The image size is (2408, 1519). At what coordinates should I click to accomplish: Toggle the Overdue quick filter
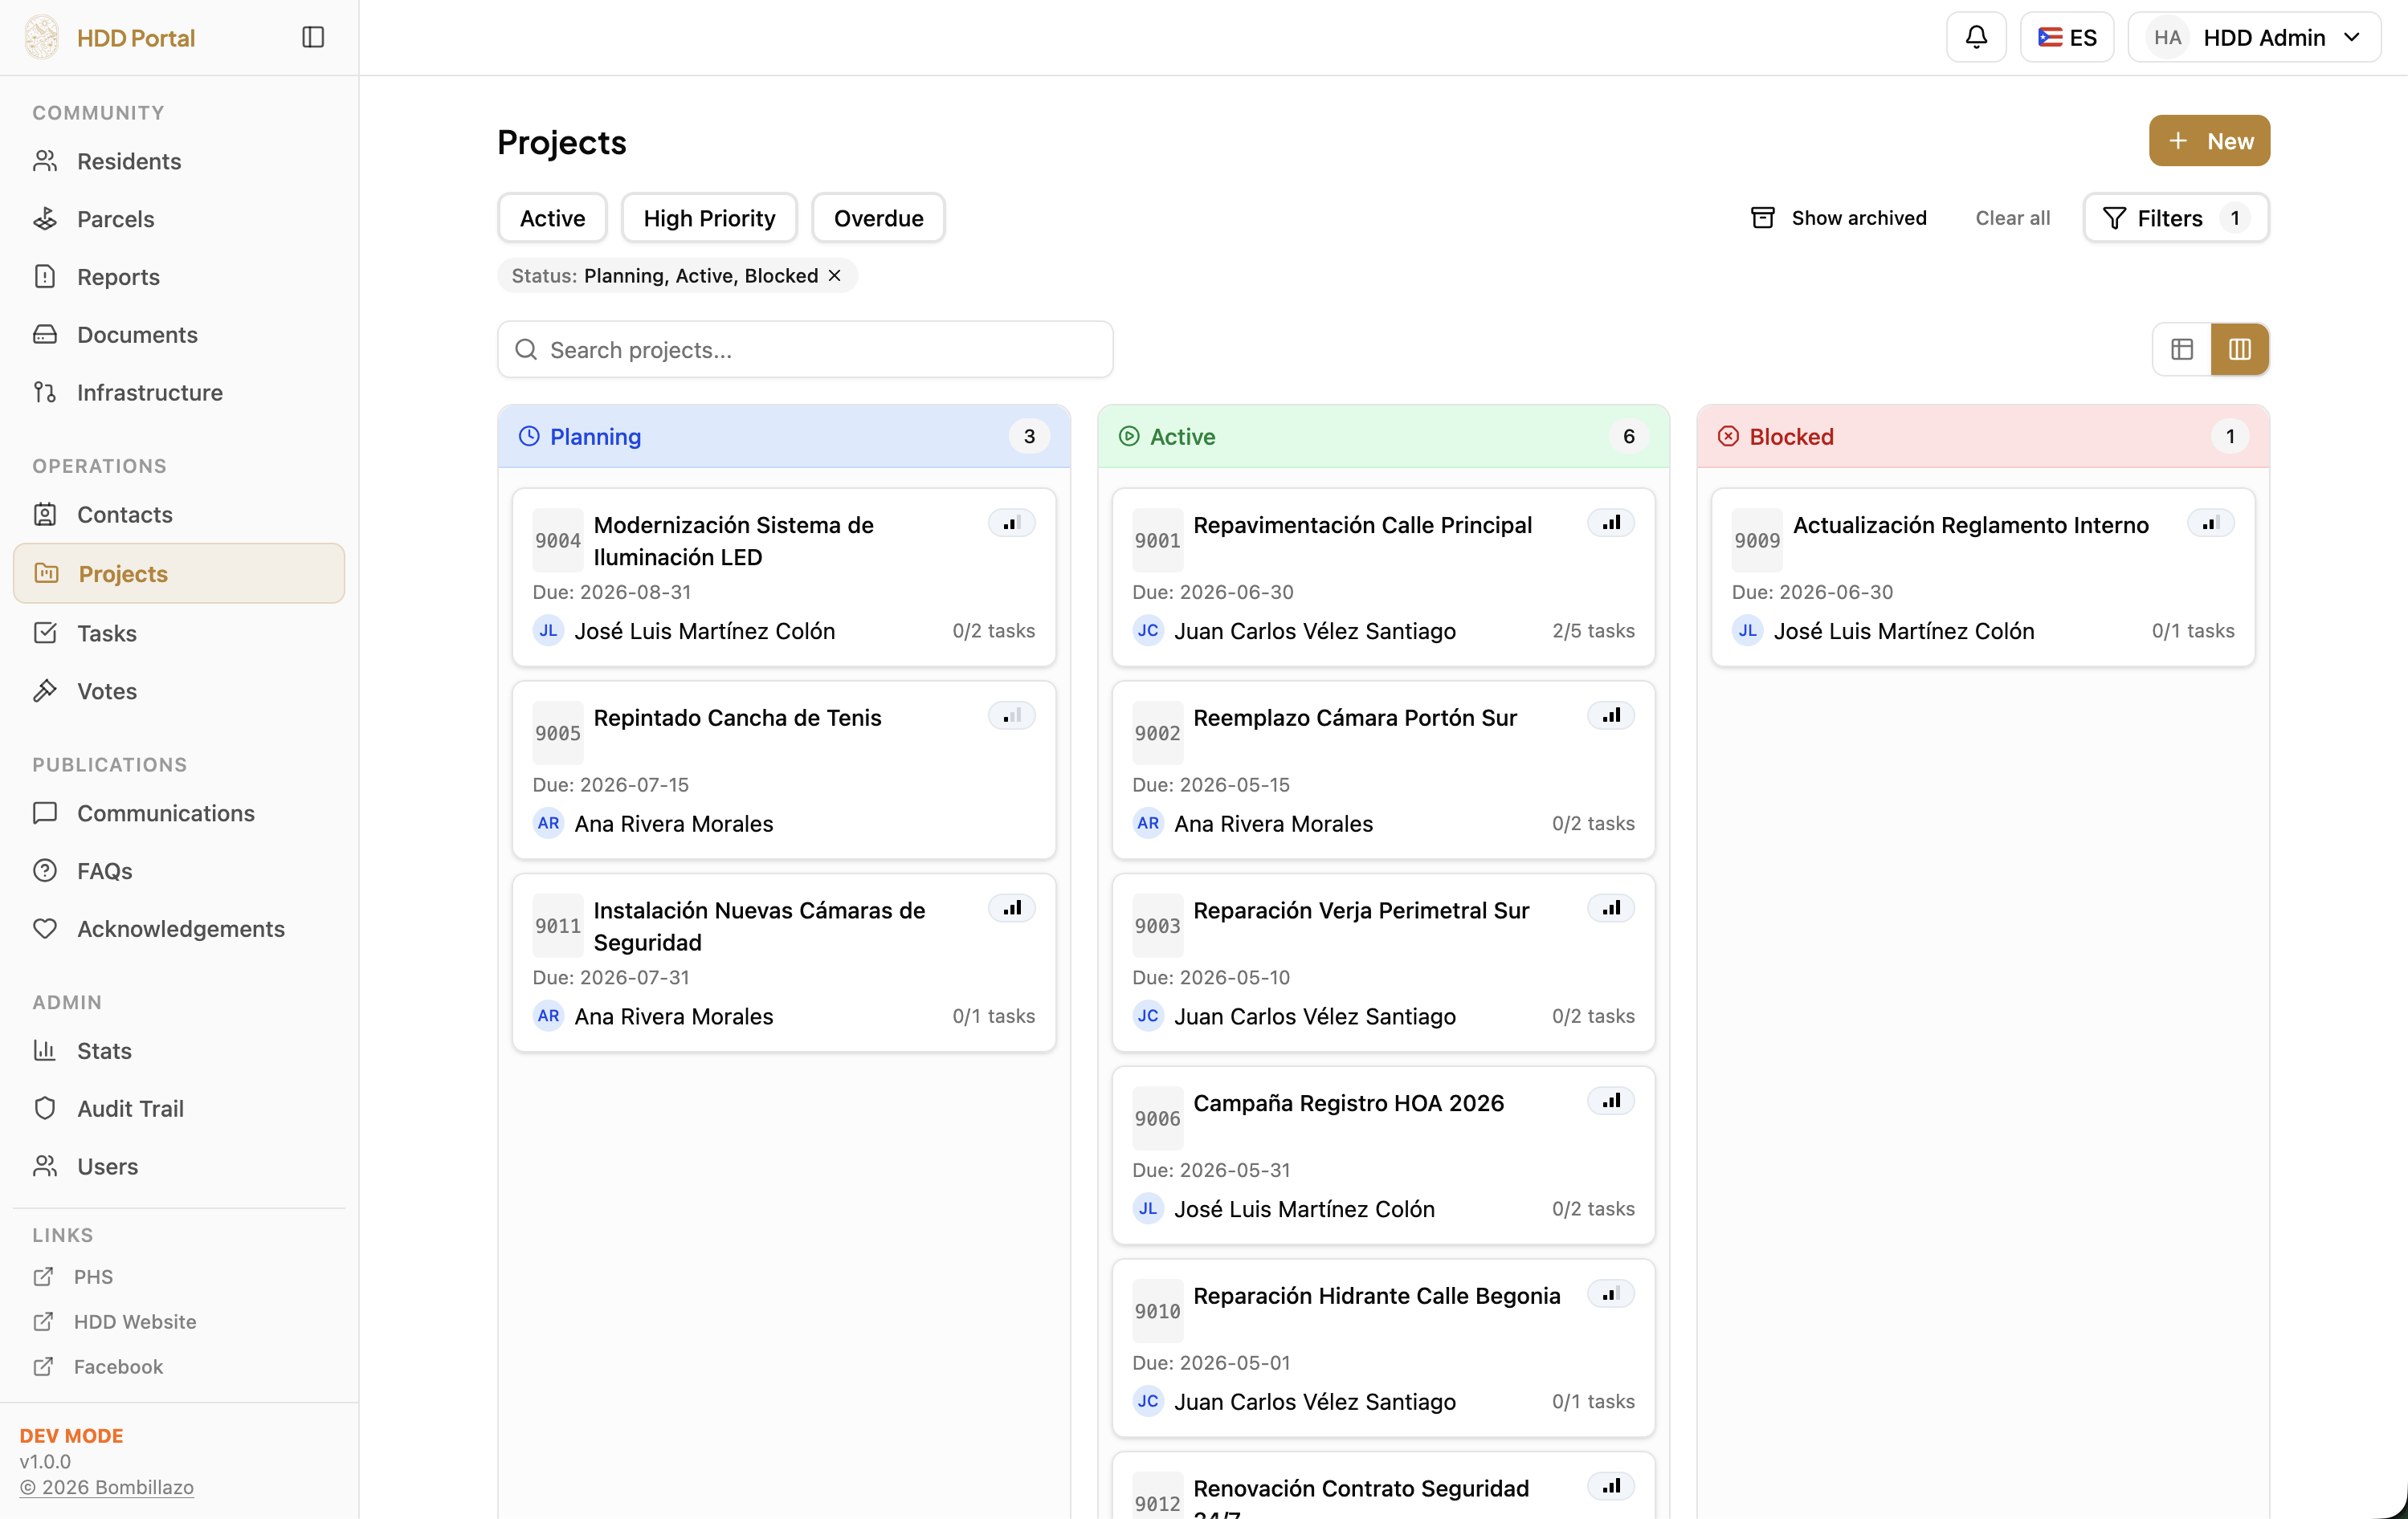[878, 218]
